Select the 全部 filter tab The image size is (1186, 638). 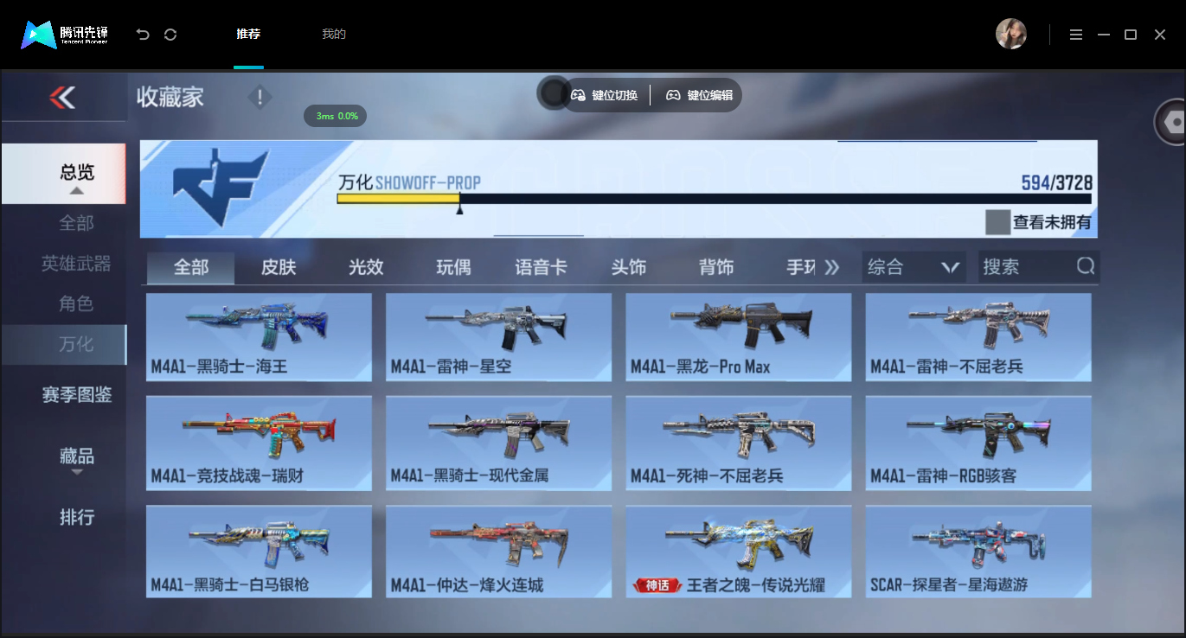click(190, 267)
